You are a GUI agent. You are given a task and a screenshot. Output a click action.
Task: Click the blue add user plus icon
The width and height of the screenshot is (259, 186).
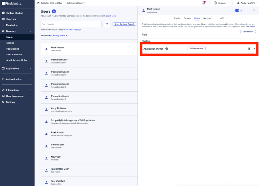tap(54, 11)
